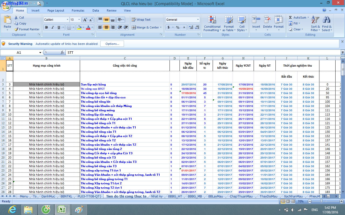Open the Find & Select dropdown
The height and width of the screenshot is (215, 345).
click(327, 24)
